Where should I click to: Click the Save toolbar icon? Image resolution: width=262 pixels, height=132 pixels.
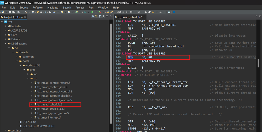coord(10,12)
